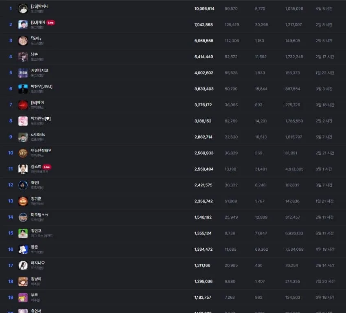Image resolution: width=346 pixels, height=313 pixels.
Task: Open streamer name 남순
Action: pyautogui.click(x=35, y=54)
